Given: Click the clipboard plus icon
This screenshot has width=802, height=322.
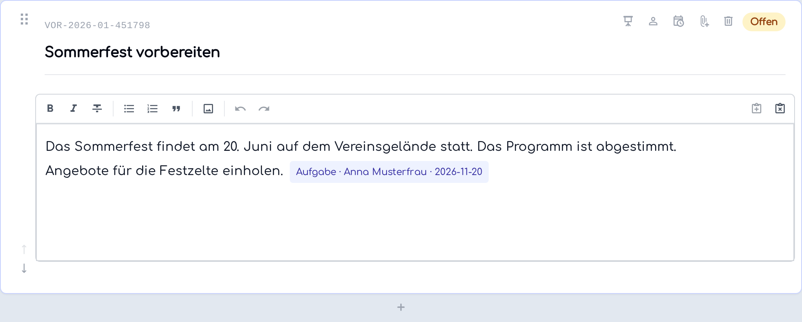Looking at the screenshot, I should (x=757, y=108).
